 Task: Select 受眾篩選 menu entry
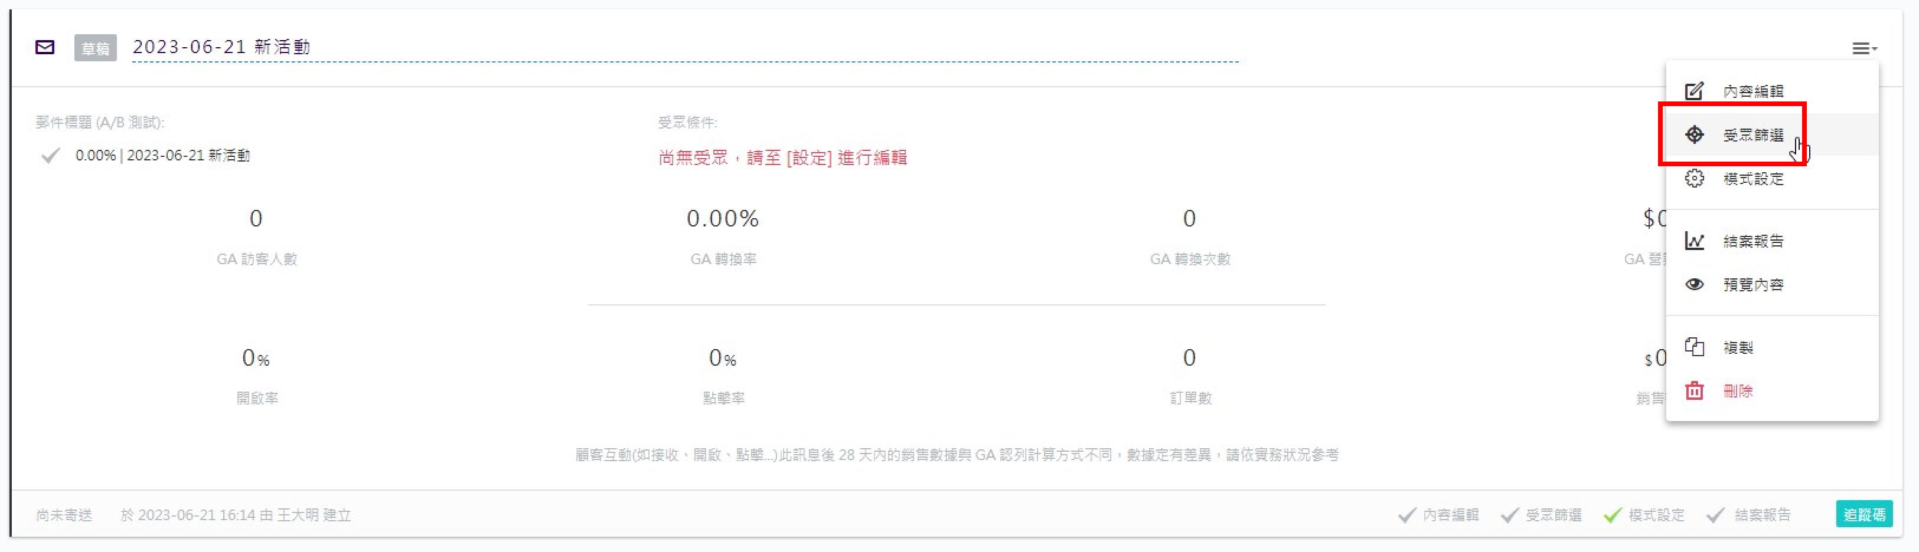coord(1753,136)
